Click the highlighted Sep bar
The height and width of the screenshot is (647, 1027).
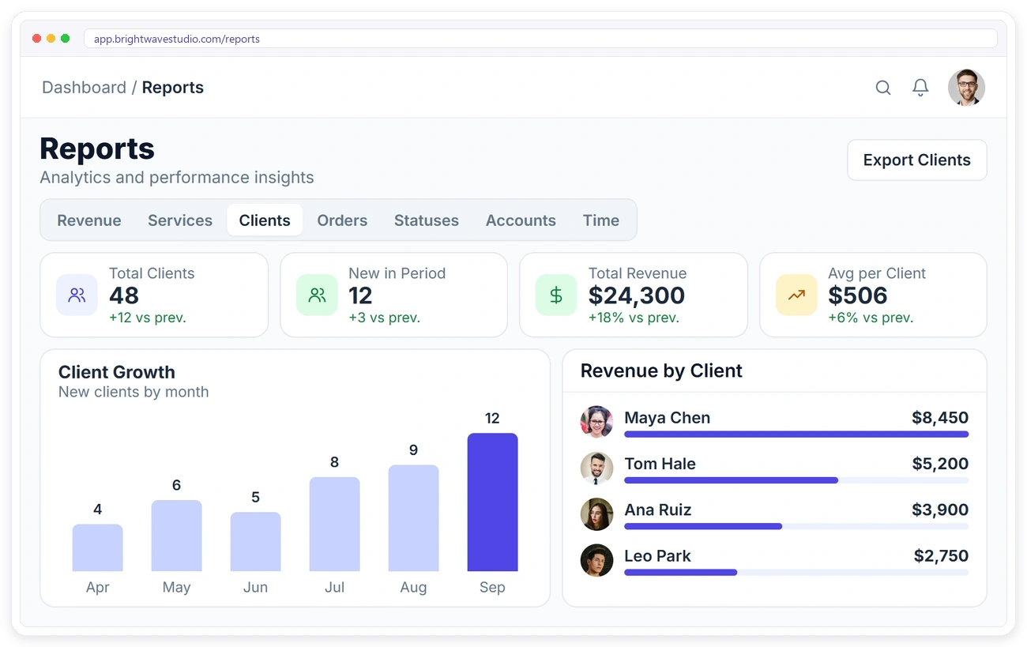pyautogui.click(x=492, y=502)
